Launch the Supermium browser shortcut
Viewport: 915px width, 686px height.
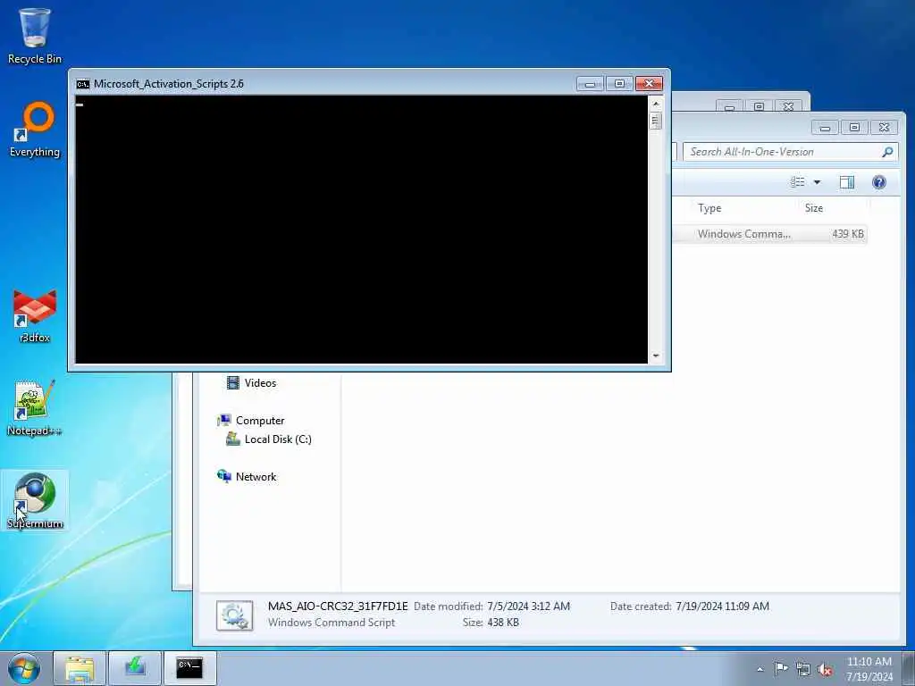pyautogui.click(x=35, y=501)
